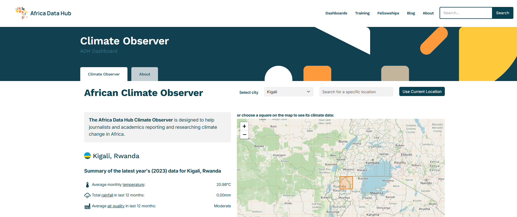Click the Mbarara label on the map
The image size is (517, 217).
point(348,169)
